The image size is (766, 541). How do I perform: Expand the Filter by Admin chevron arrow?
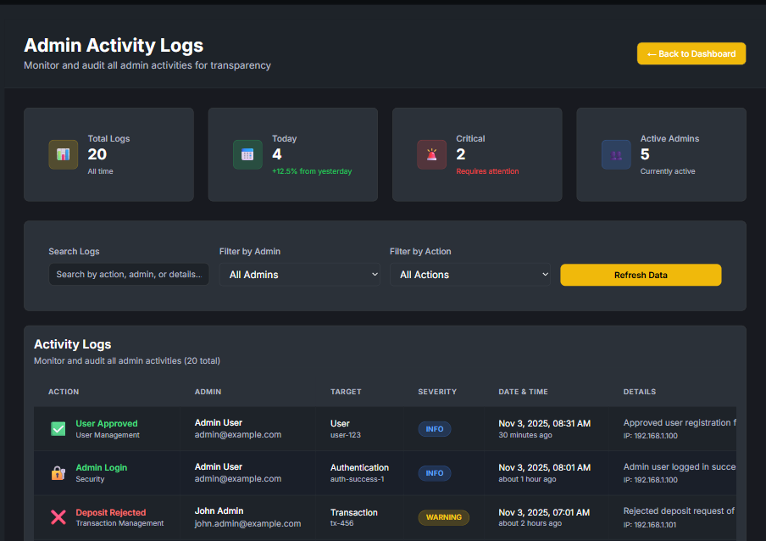tap(375, 274)
